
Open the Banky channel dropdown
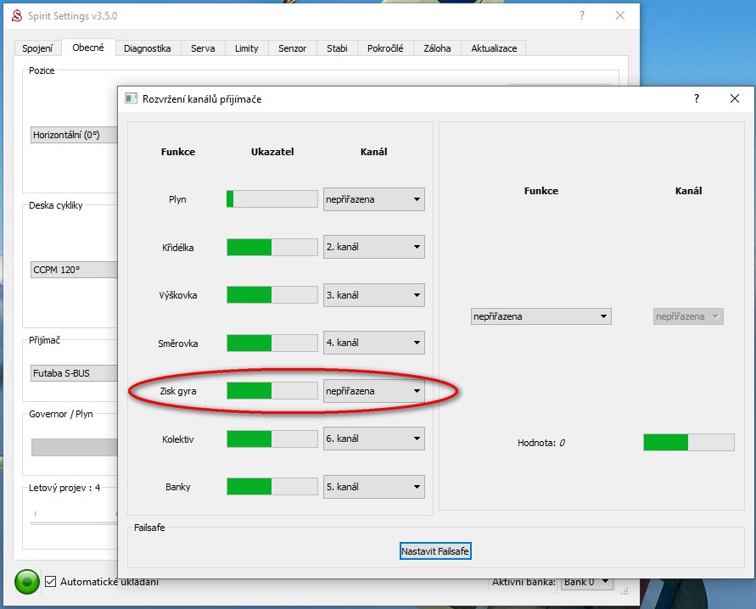(x=373, y=488)
